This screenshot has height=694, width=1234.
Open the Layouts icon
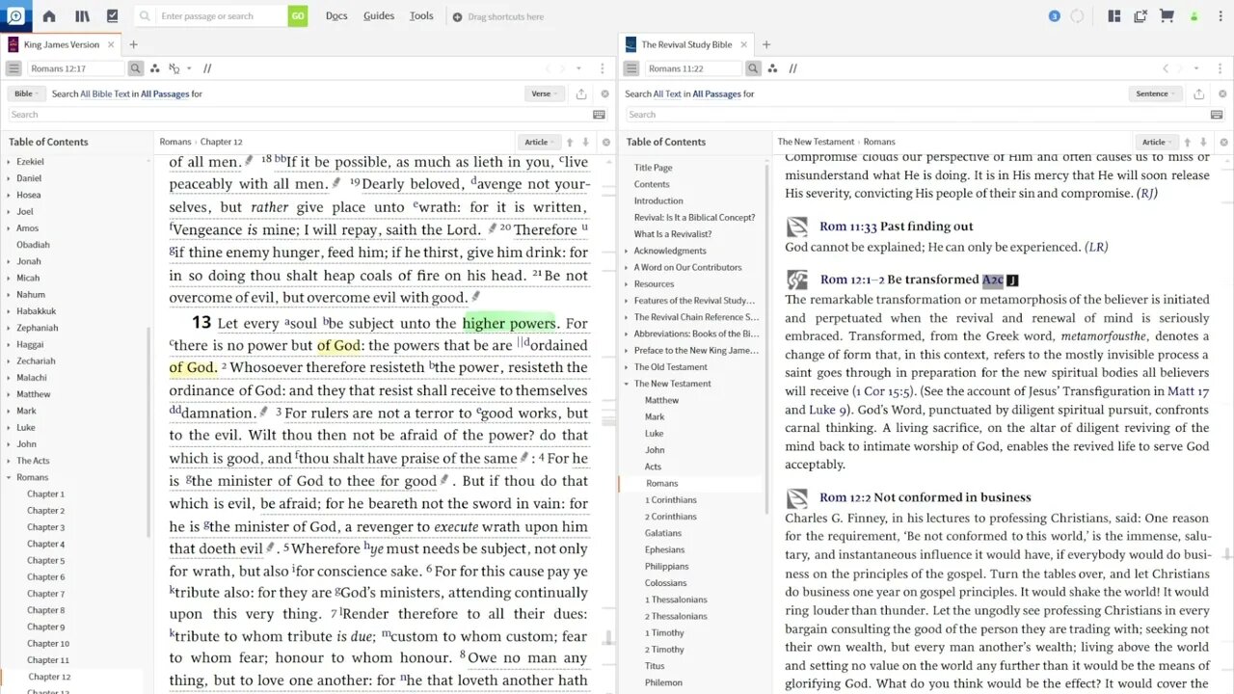[x=1114, y=16]
